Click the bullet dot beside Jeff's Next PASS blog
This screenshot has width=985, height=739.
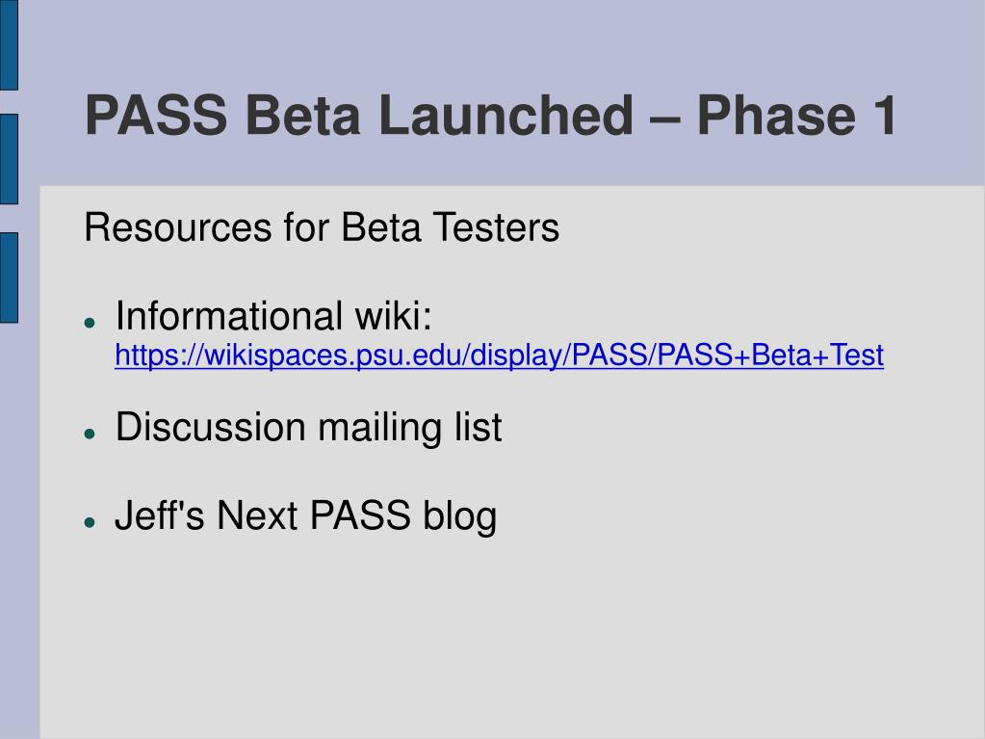coord(90,521)
